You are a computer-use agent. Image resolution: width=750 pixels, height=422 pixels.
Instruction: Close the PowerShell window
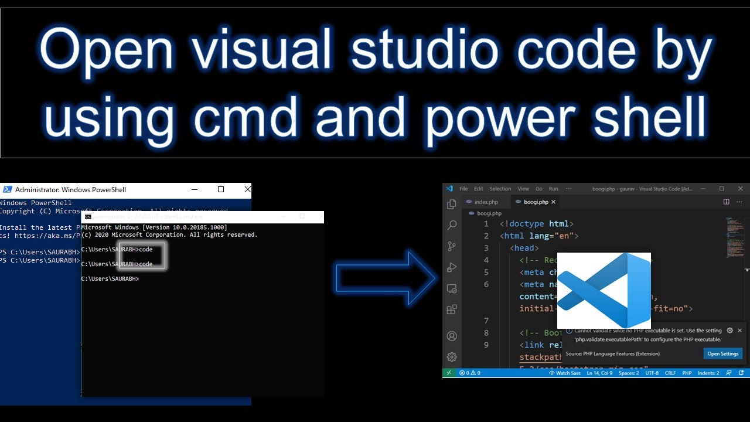[x=247, y=189]
